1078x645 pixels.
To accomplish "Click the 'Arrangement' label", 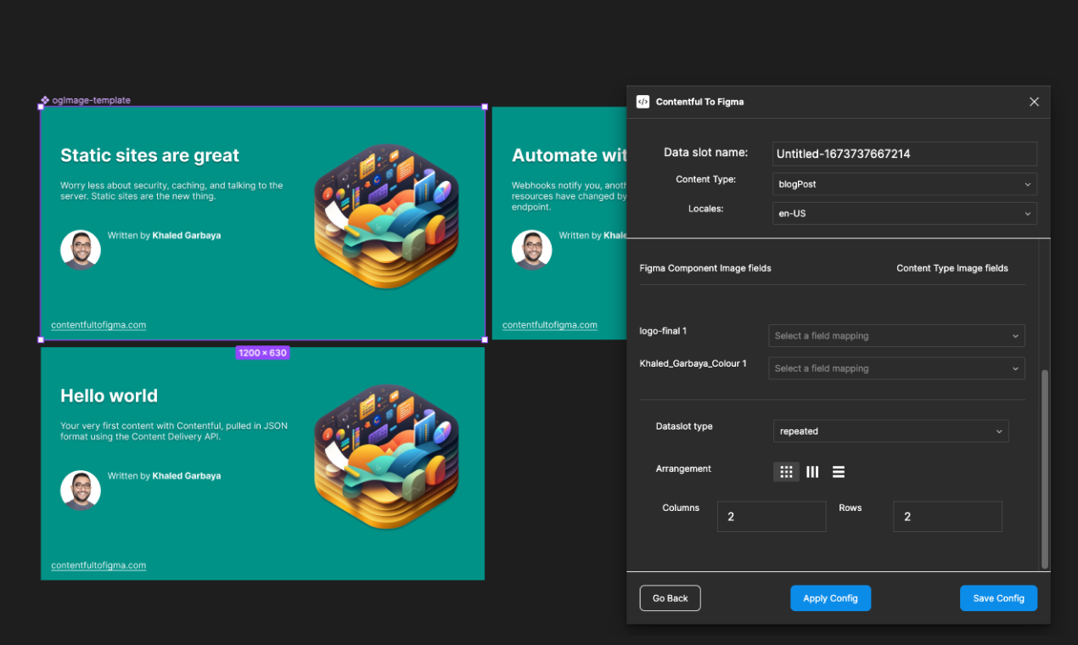I will click(683, 468).
